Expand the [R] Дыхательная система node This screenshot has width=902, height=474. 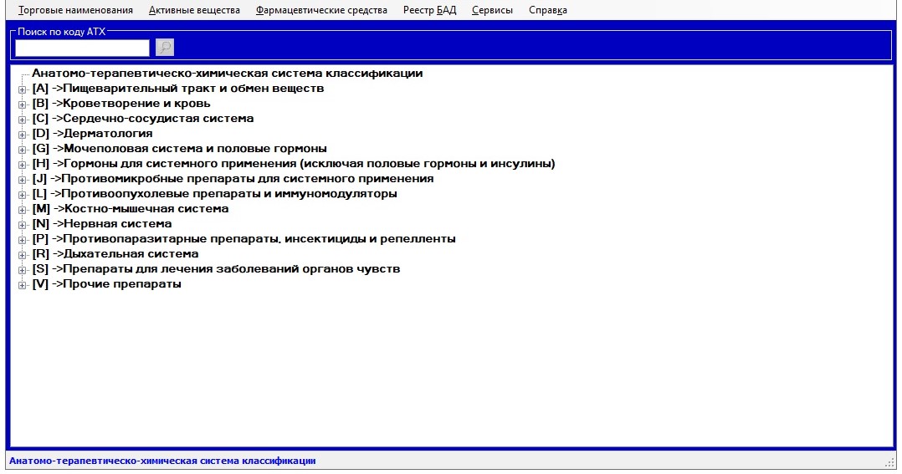tap(22, 254)
